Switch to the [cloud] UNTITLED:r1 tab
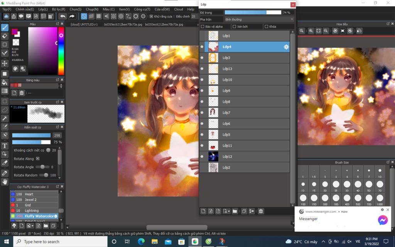Viewport: 395px width, 247px height. [x=84, y=24]
